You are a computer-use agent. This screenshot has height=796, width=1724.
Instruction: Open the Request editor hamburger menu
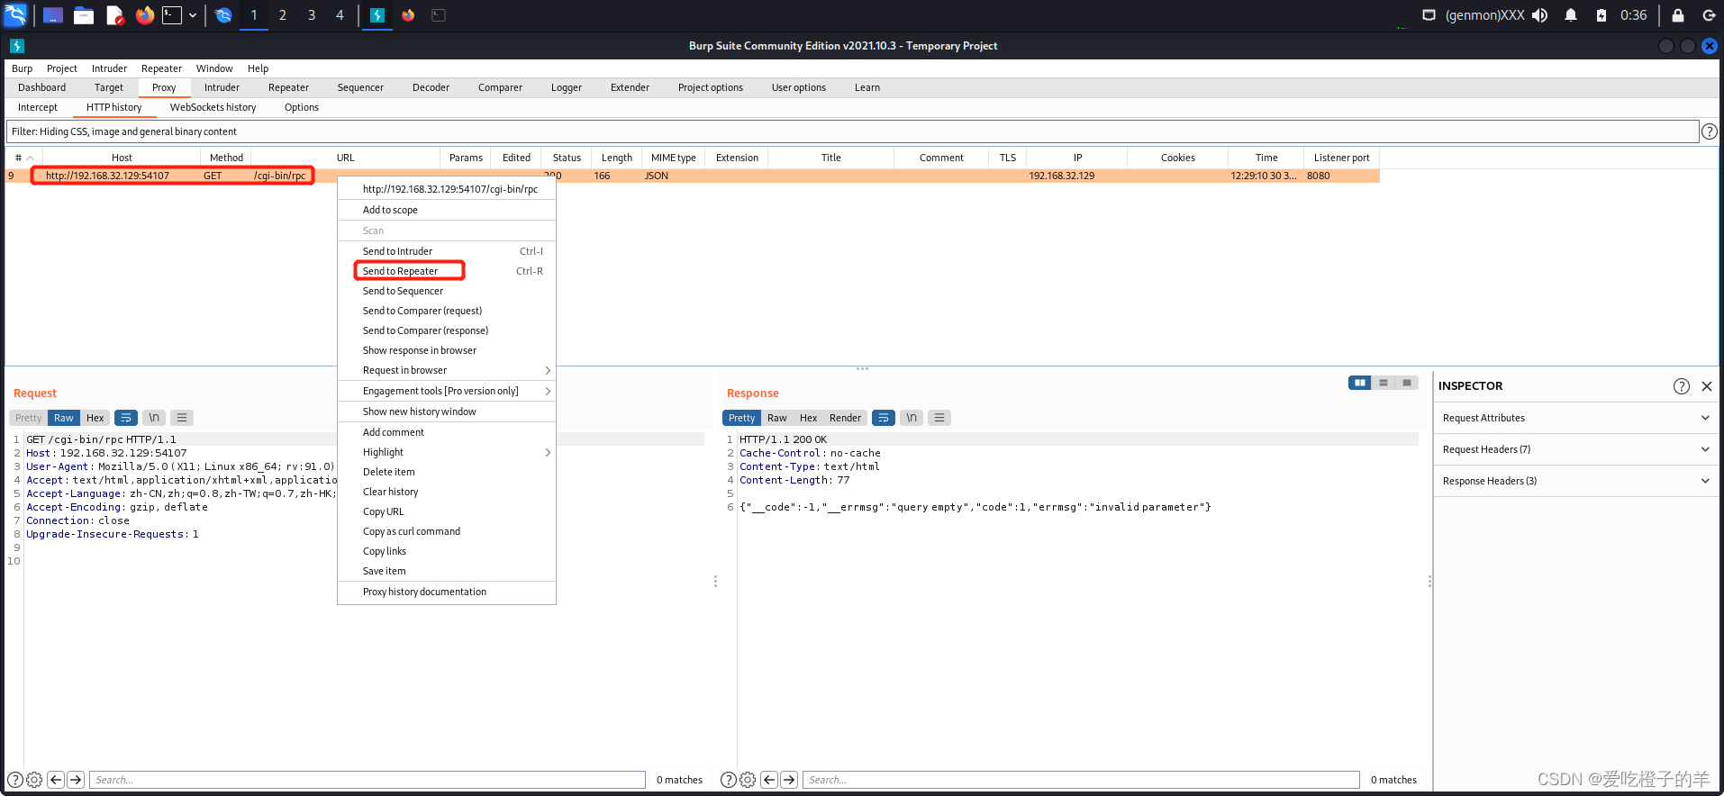point(182,418)
